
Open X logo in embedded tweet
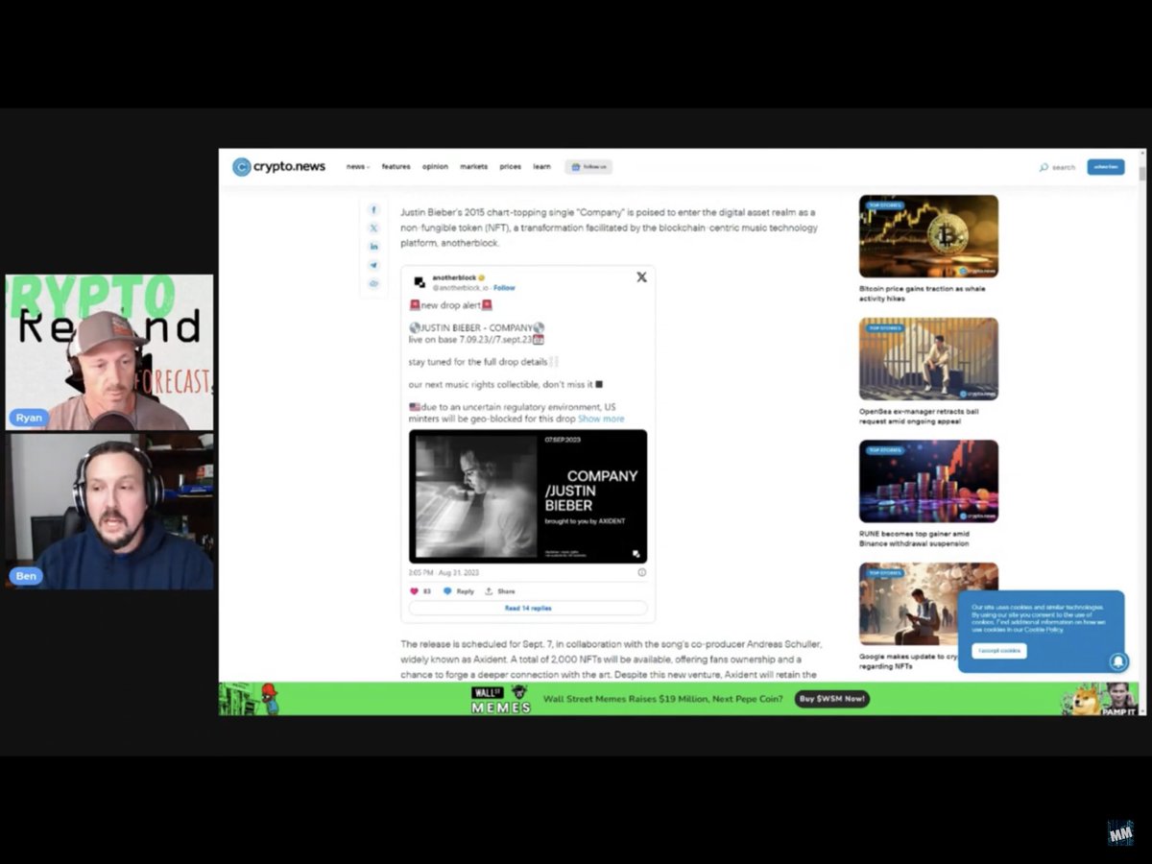641,277
